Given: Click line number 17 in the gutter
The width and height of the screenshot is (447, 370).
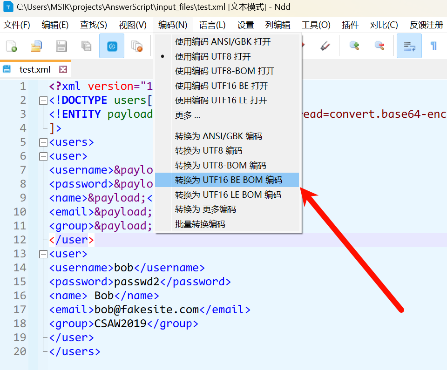Looking at the screenshot, I should pyautogui.click(x=20, y=309).
